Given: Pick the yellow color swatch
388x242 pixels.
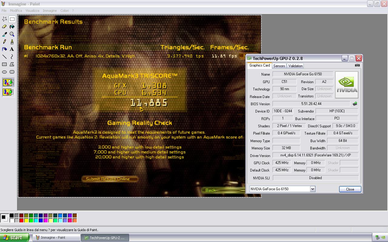Looking at the screenshot, I should point(26,220).
